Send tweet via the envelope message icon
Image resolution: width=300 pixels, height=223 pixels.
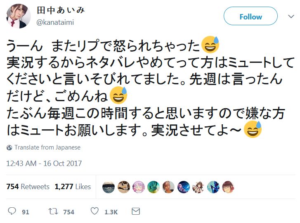tap(136, 211)
